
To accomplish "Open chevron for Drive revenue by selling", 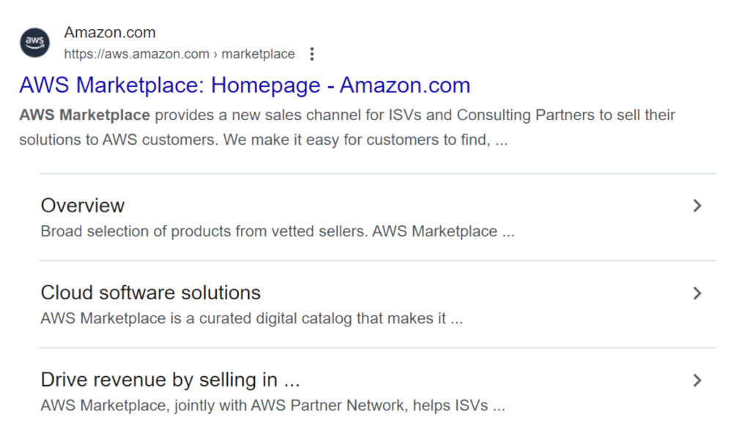I will coord(697,381).
